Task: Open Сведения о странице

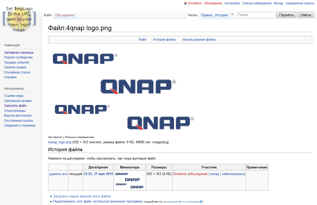Action: point(20,125)
